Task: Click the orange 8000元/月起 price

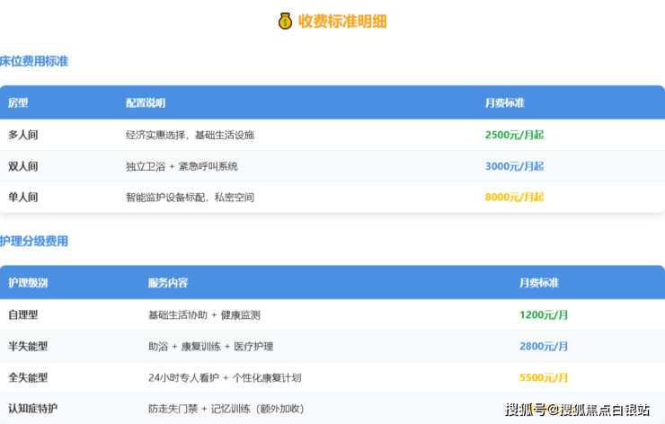Action: 514,197
